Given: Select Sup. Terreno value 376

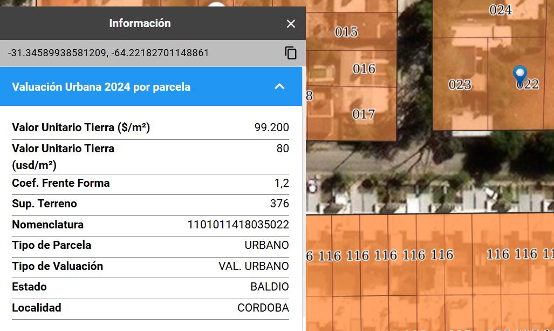Looking at the screenshot, I should [279, 204].
